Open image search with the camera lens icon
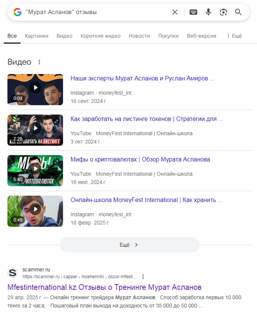Viewport: 257px width, 313px height. [223, 12]
